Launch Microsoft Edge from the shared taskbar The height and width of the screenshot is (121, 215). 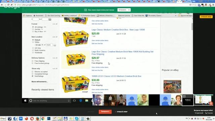pyautogui.click(x=81, y=101)
